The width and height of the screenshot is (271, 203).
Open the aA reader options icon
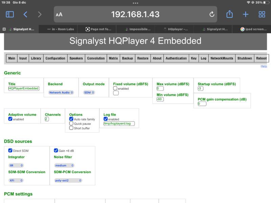pos(59,15)
